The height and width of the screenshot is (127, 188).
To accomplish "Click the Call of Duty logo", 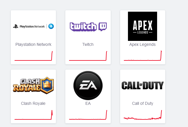I will click(143, 86).
